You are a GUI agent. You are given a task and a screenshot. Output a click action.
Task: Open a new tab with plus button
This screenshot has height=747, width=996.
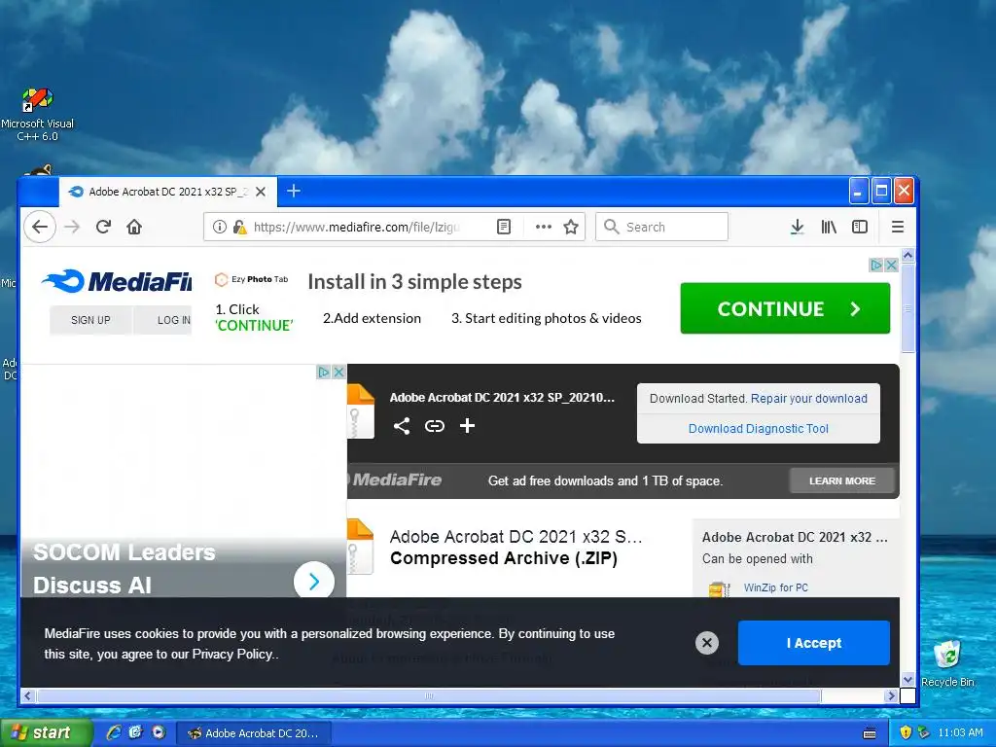294,191
